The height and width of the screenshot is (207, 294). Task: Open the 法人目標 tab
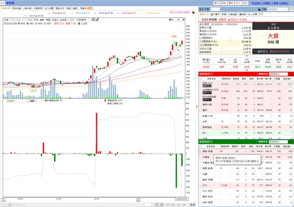pyautogui.click(x=253, y=14)
